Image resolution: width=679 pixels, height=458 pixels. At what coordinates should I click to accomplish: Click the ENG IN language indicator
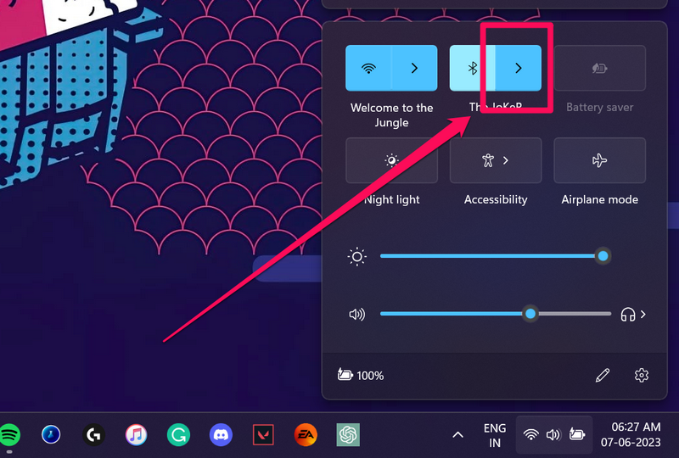(495, 435)
